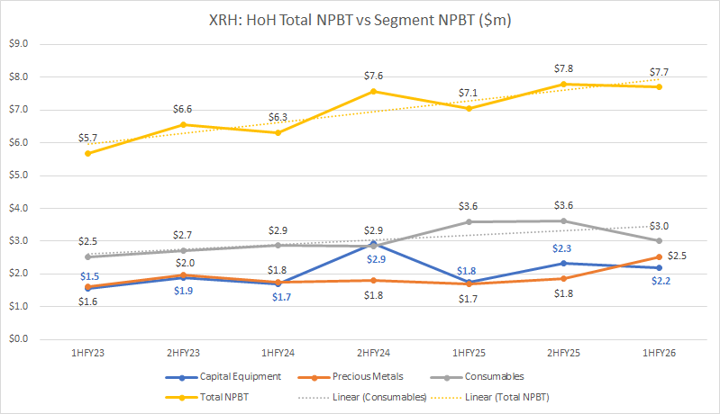Select the chart title text
720x414 pixels.
pyautogui.click(x=360, y=20)
